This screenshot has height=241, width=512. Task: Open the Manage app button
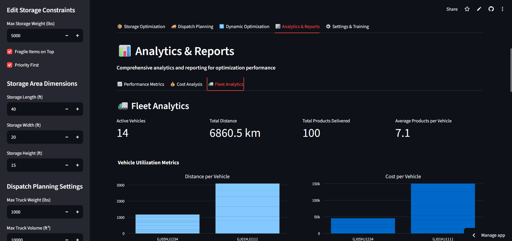[493, 235]
